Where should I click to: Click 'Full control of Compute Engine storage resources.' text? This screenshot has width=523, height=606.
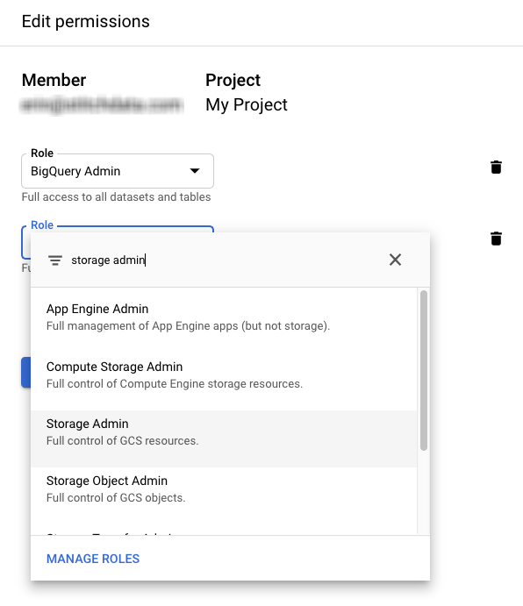[x=175, y=384]
